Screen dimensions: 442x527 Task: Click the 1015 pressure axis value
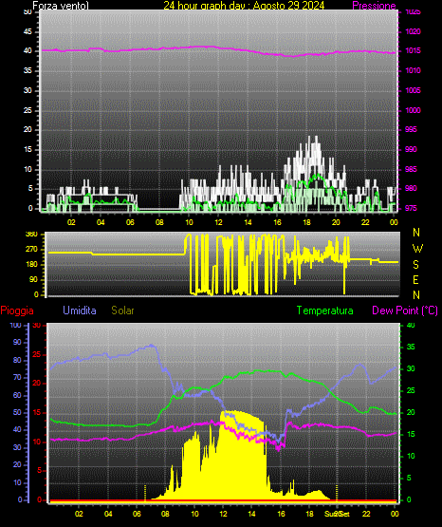413,50
